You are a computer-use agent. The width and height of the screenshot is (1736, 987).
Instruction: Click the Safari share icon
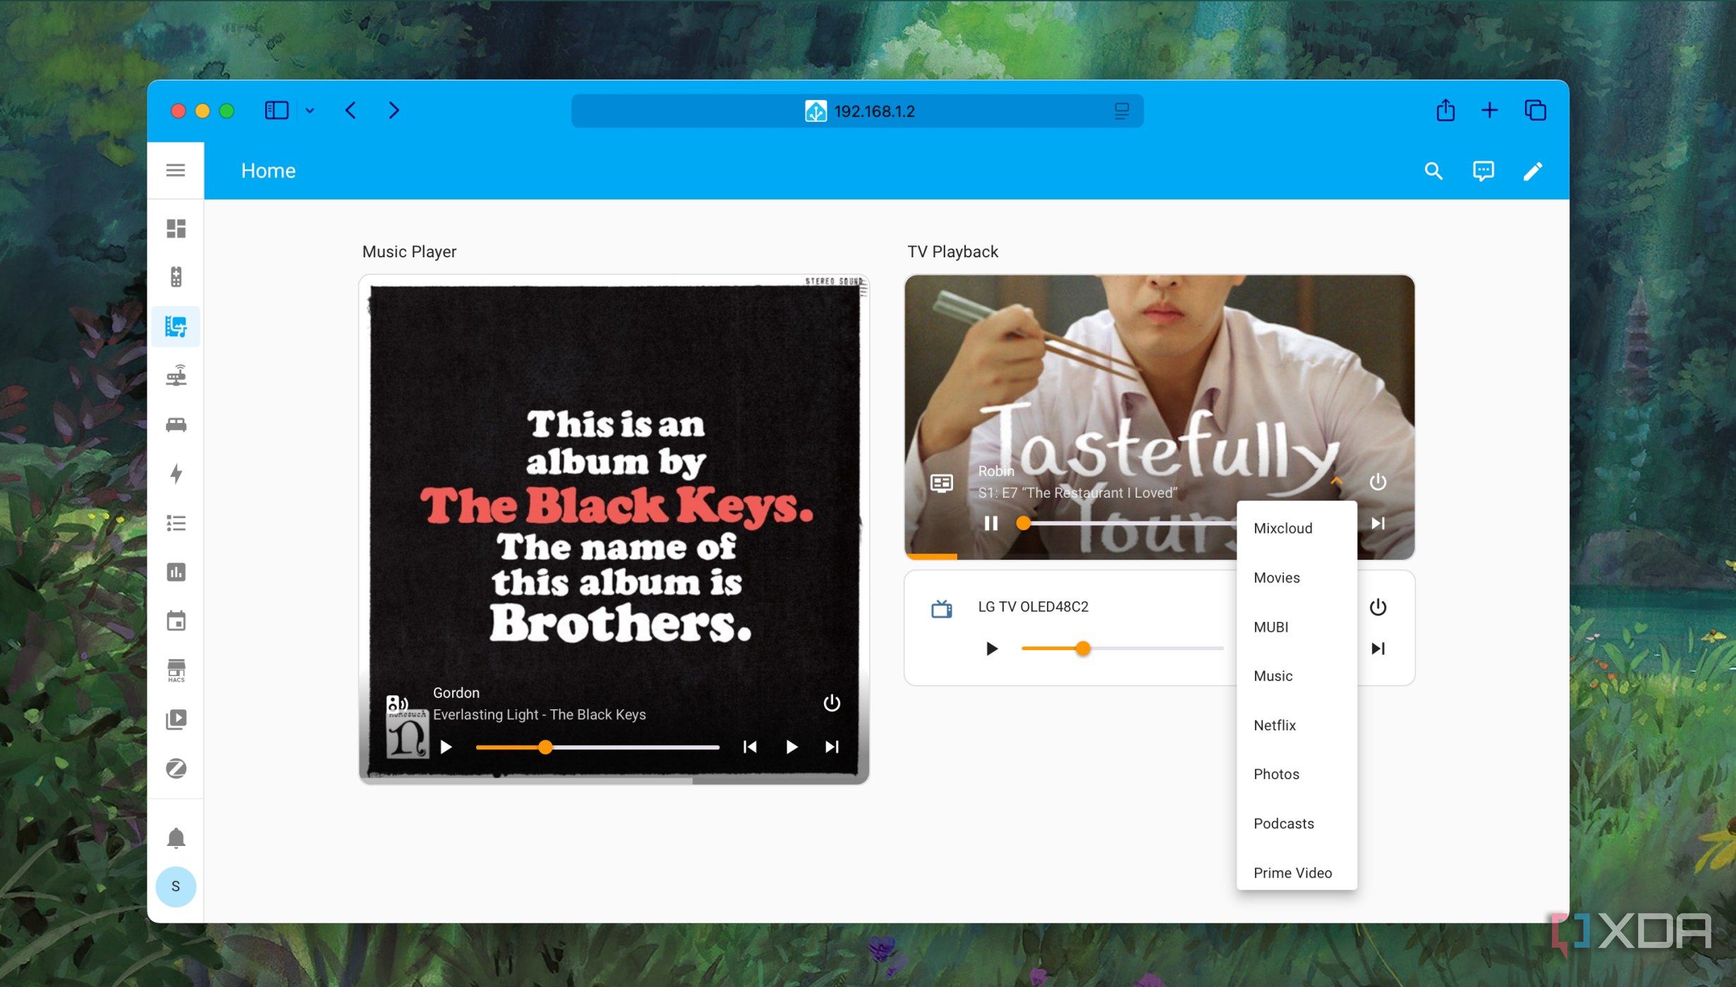coord(1445,110)
